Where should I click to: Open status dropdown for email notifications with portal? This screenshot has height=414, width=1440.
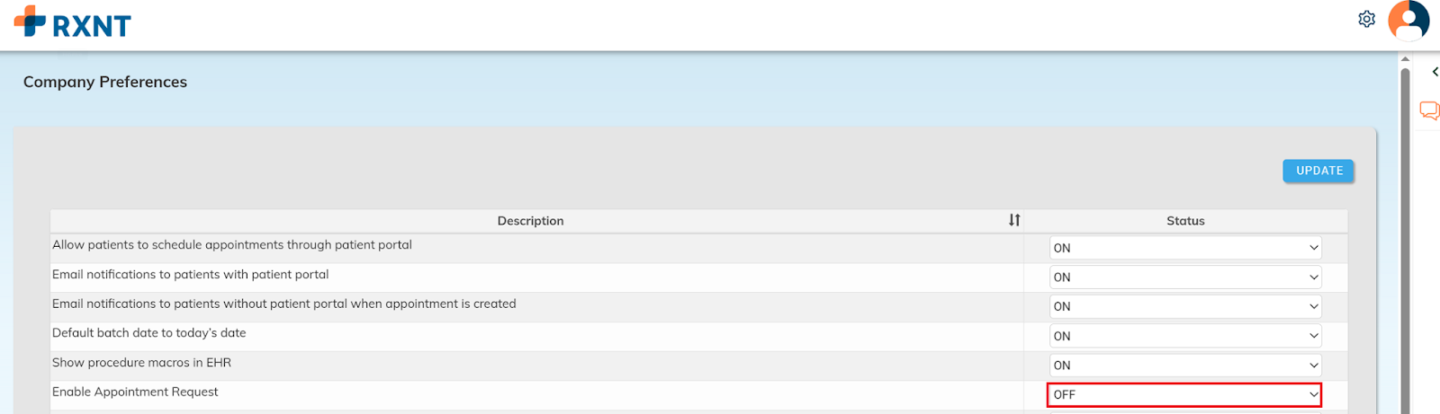point(1184,277)
